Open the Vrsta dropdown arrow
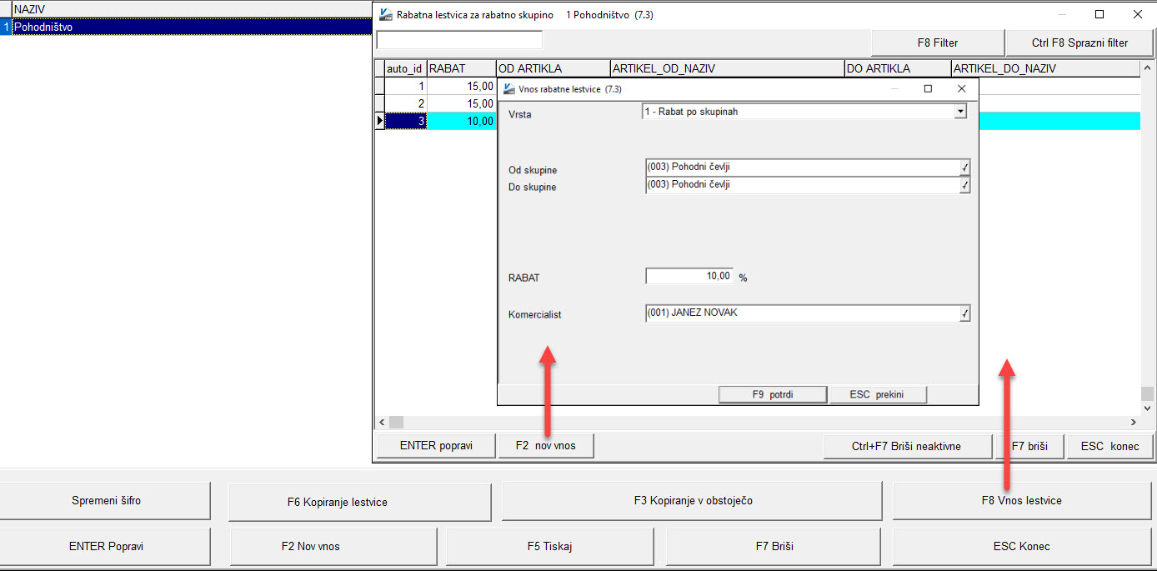 [960, 111]
